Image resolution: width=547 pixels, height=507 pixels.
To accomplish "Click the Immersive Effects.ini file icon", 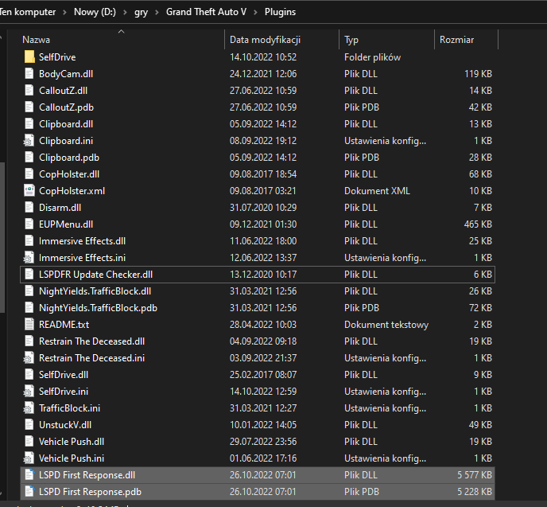I will [x=29, y=258].
